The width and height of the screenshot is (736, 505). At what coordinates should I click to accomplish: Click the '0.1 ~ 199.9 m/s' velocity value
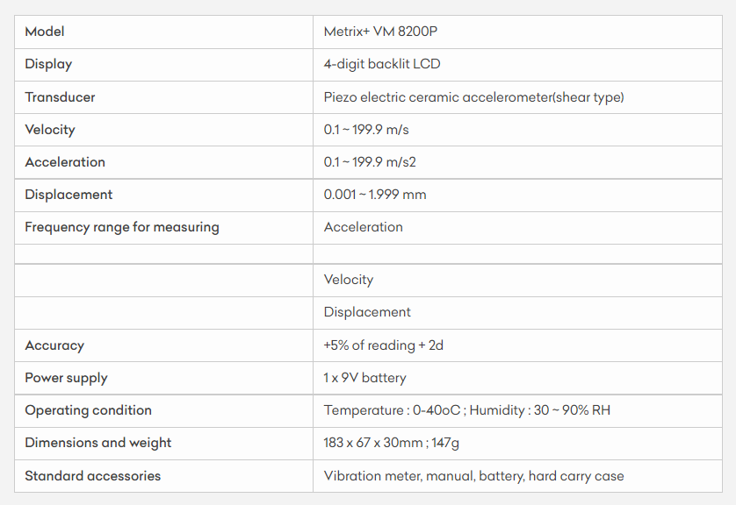pos(366,130)
